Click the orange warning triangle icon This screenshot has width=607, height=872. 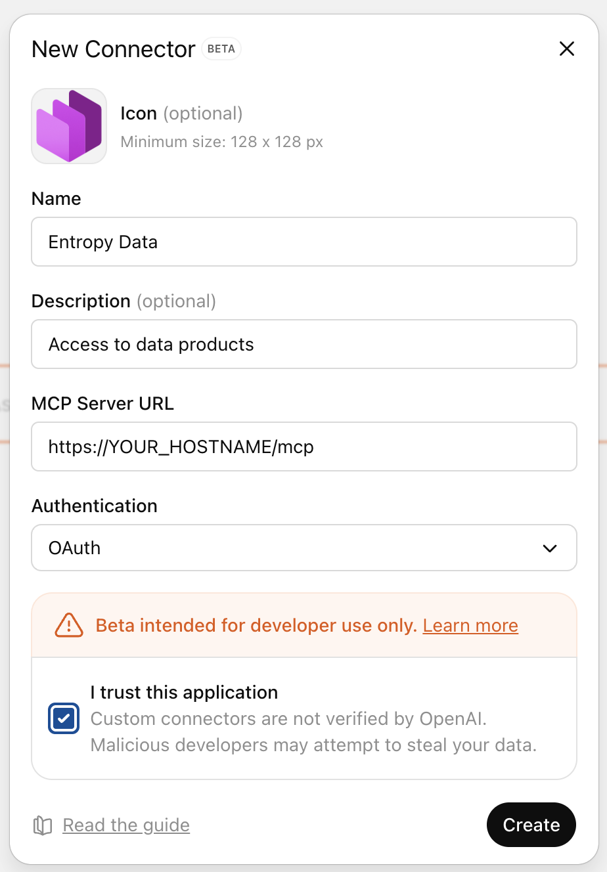click(x=68, y=625)
